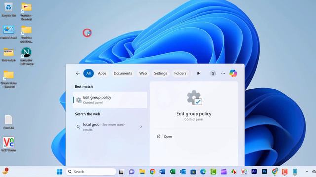The width and height of the screenshot is (316, 177).
Task: Open the Ve app on the taskbar
Action: coord(244,172)
